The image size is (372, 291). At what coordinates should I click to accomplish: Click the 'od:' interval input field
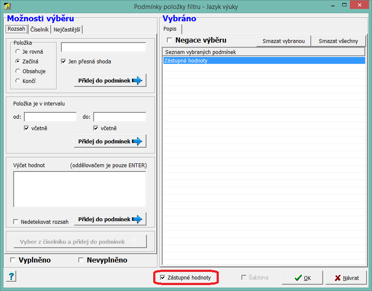tap(50, 117)
